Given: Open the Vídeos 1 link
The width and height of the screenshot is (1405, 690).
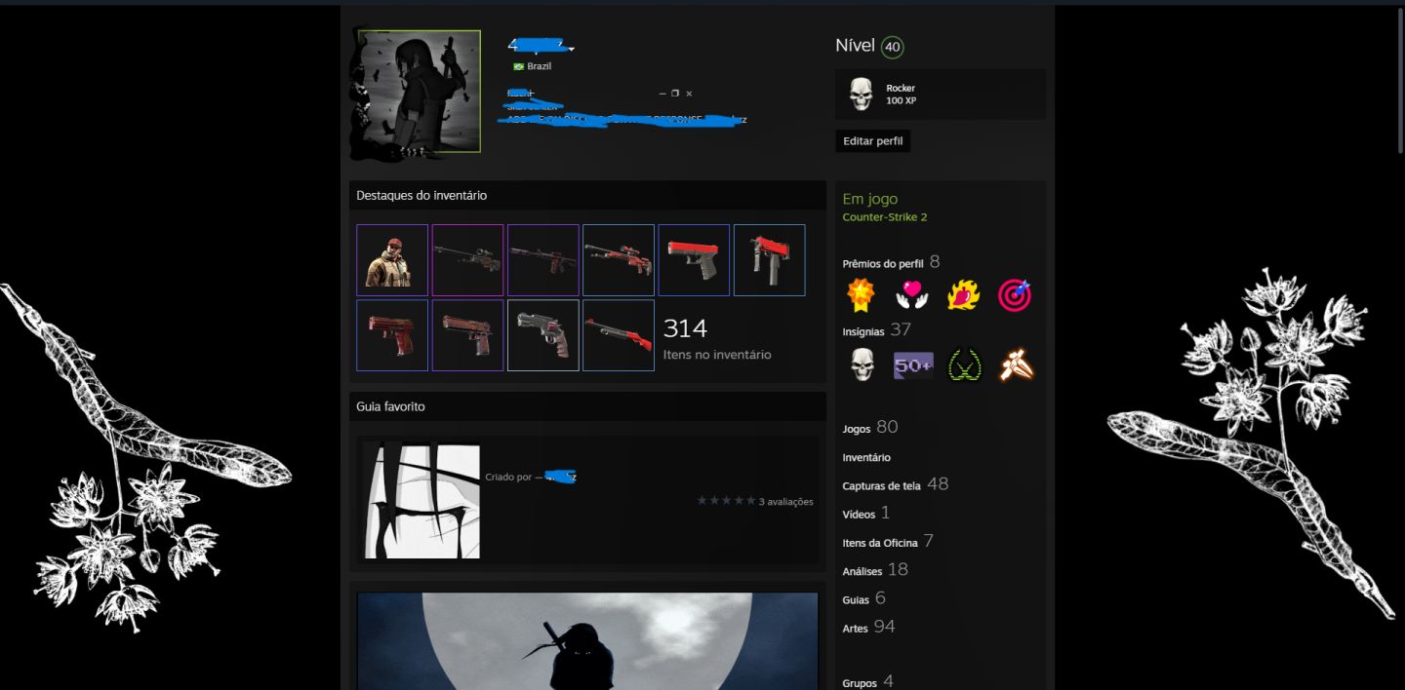Looking at the screenshot, I should (x=866, y=513).
